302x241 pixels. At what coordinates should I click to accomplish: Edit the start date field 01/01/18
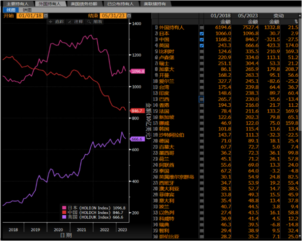coord(30,16)
